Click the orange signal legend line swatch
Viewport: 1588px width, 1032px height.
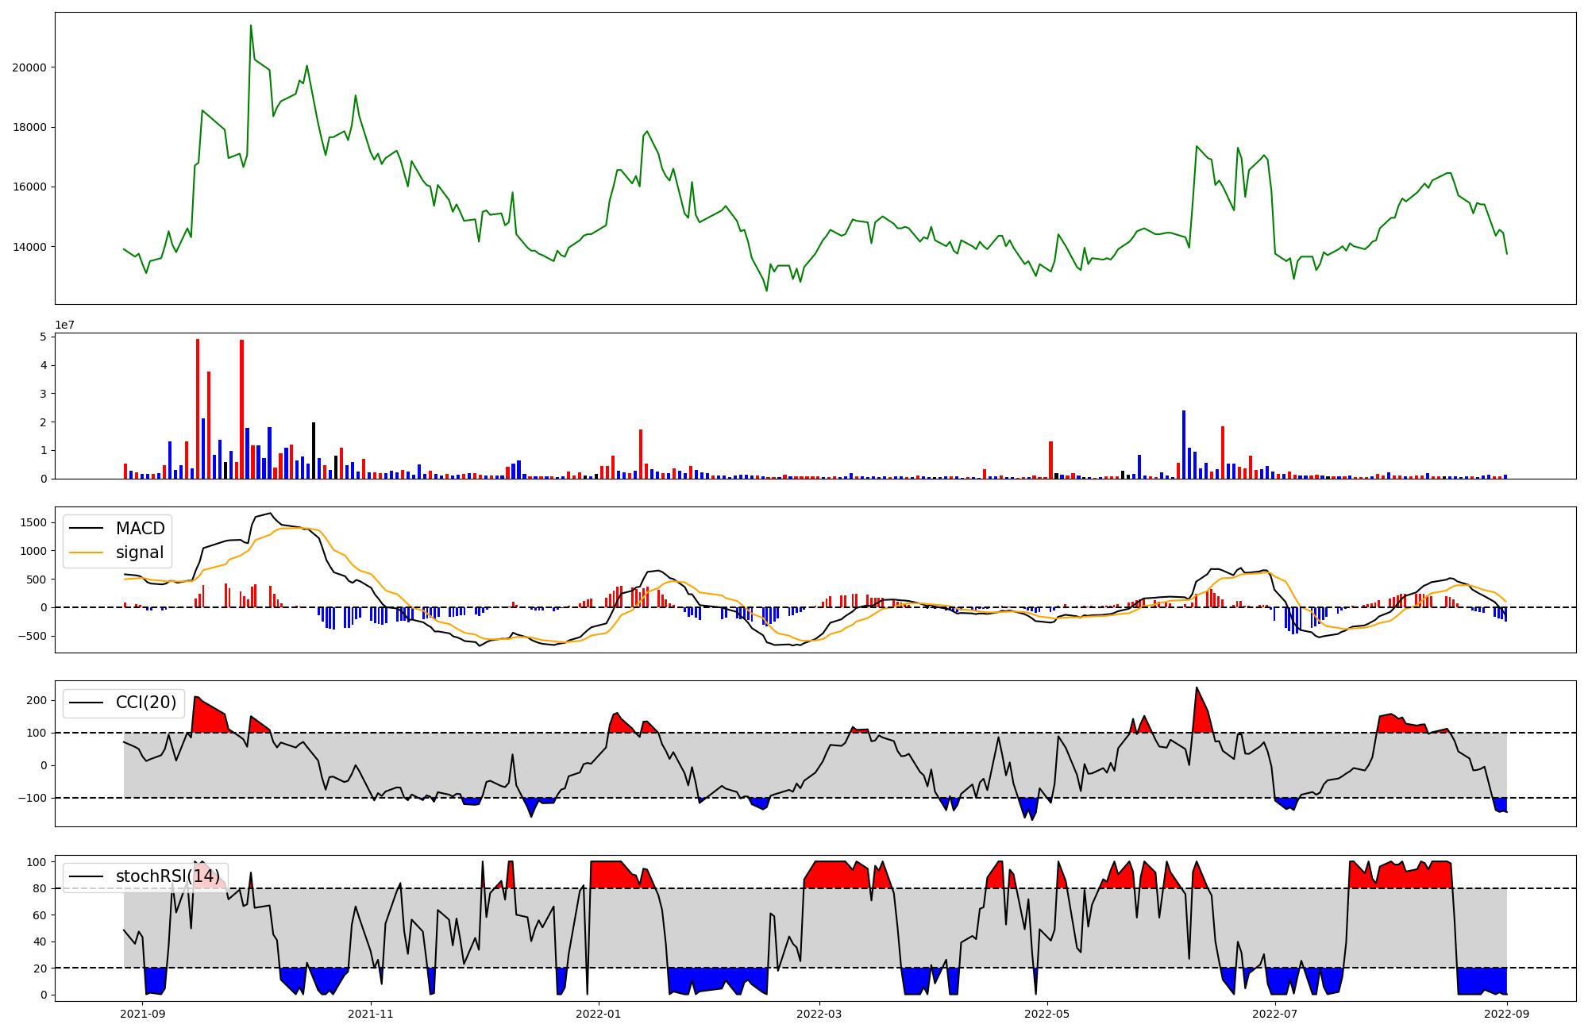tap(86, 553)
